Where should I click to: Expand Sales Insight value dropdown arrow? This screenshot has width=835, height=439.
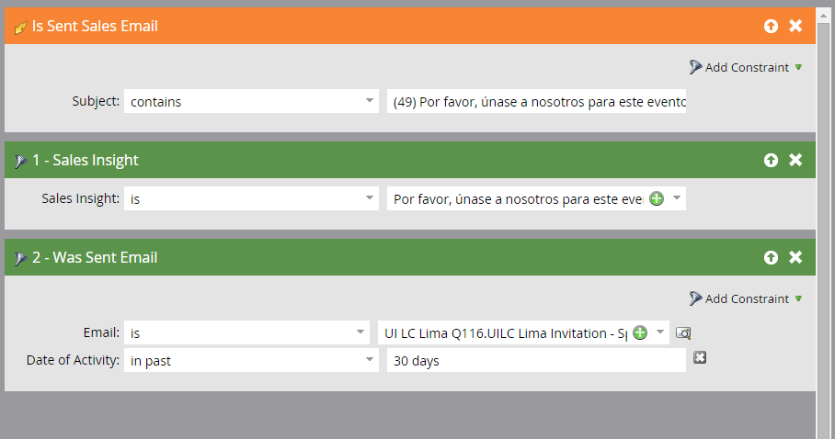pos(677,198)
